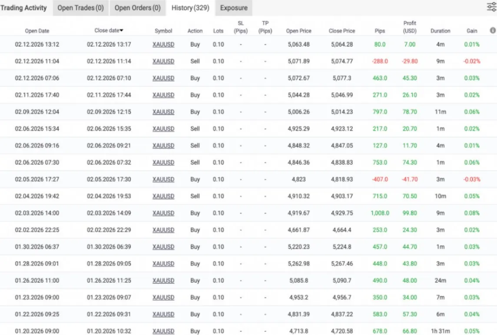This screenshot has width=497, height=335.
Task: Switch to Open Trades (0) tab
Action: tap(80, 8)
